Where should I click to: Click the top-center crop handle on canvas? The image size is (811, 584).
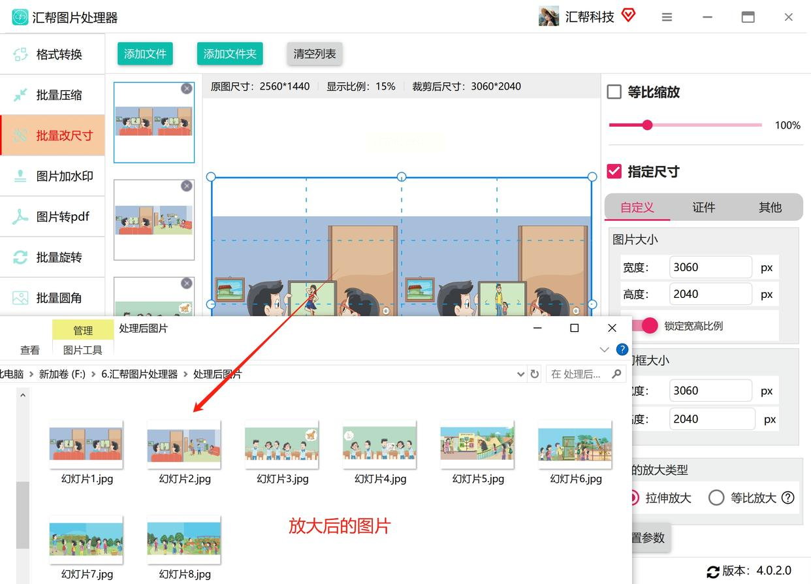[x=402, y=177]
